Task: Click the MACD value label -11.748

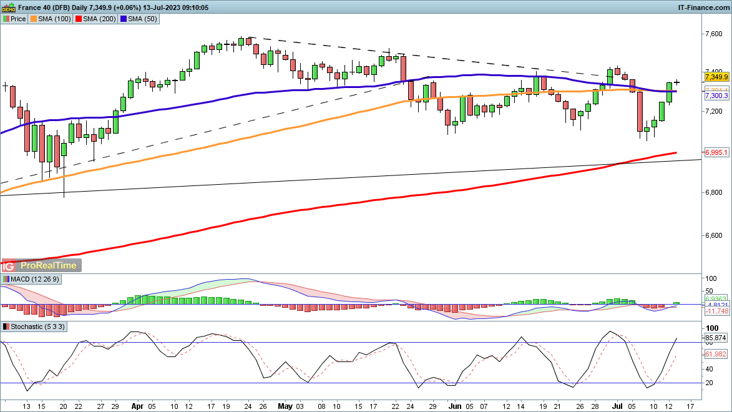Action: [x=717, y=311]
